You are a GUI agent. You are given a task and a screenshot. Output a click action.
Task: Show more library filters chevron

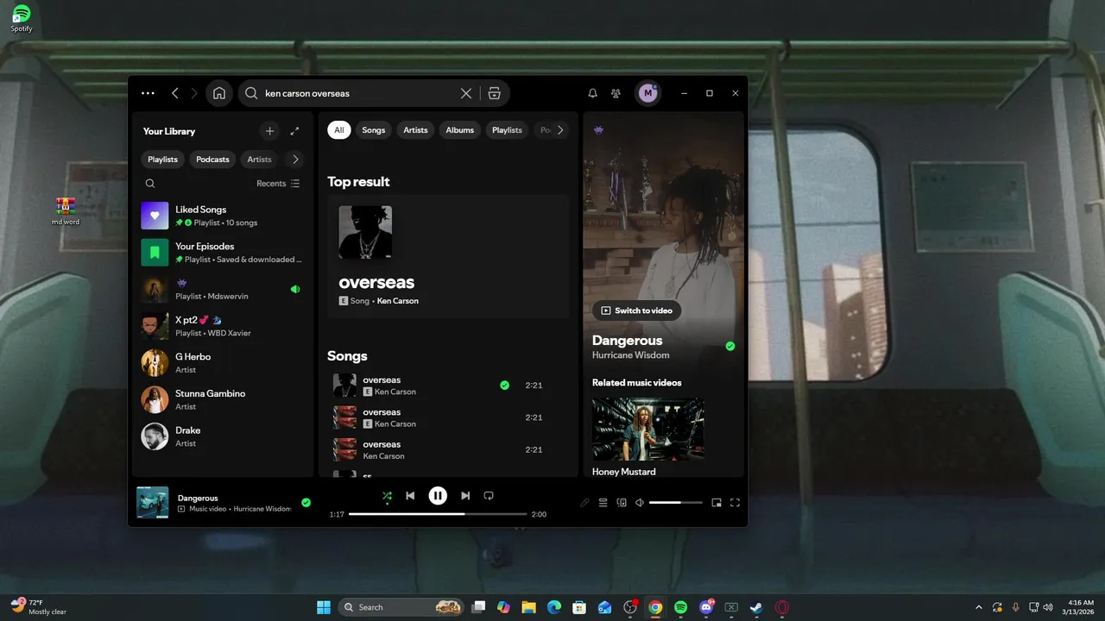295,160
